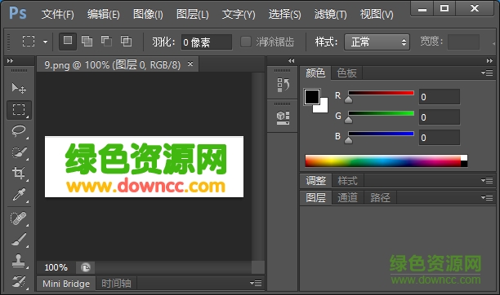Screen dimensions: 500x295
Task: Open the 编辑(E) menu
Action: tap(103, 15)
